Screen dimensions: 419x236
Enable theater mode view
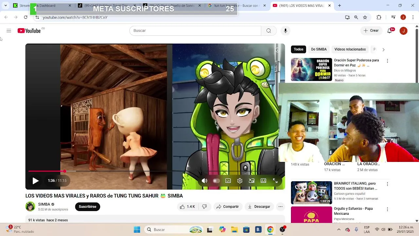point(263,181)
